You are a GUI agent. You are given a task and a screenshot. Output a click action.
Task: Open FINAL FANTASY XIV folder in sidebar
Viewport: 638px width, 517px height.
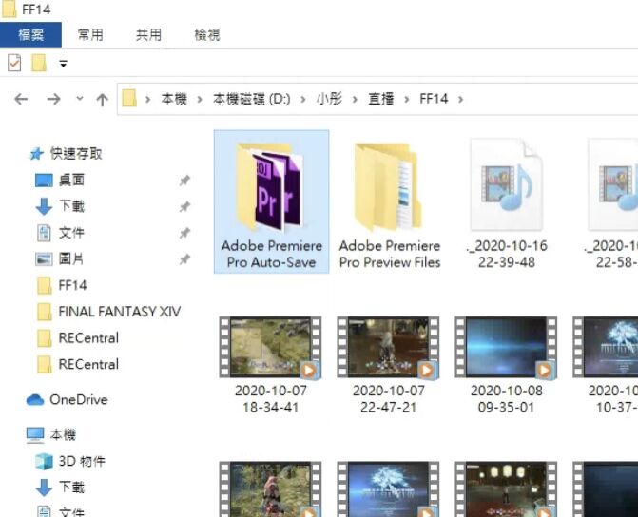(119, 312)
